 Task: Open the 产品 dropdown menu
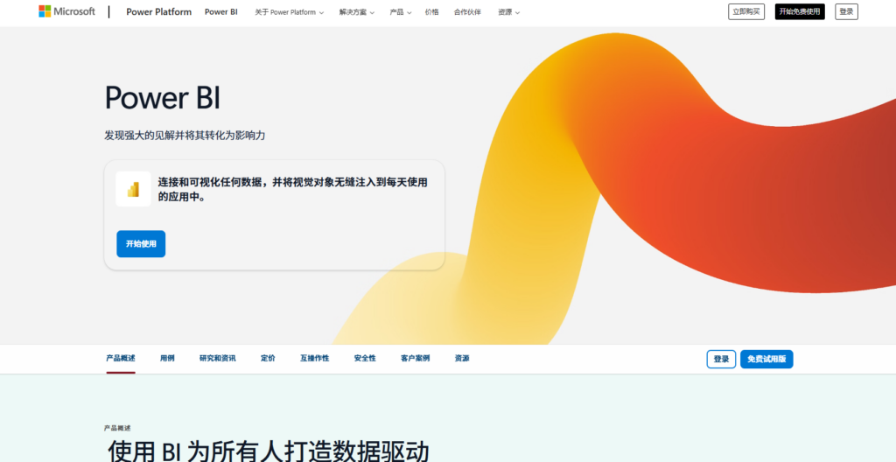pos(400,12)
